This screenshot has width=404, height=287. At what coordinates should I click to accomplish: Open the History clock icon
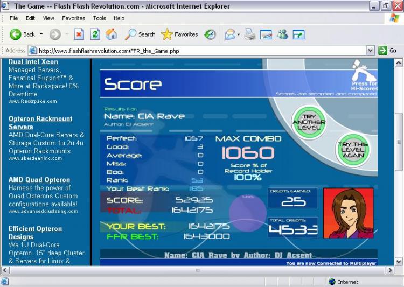[210, 34]
